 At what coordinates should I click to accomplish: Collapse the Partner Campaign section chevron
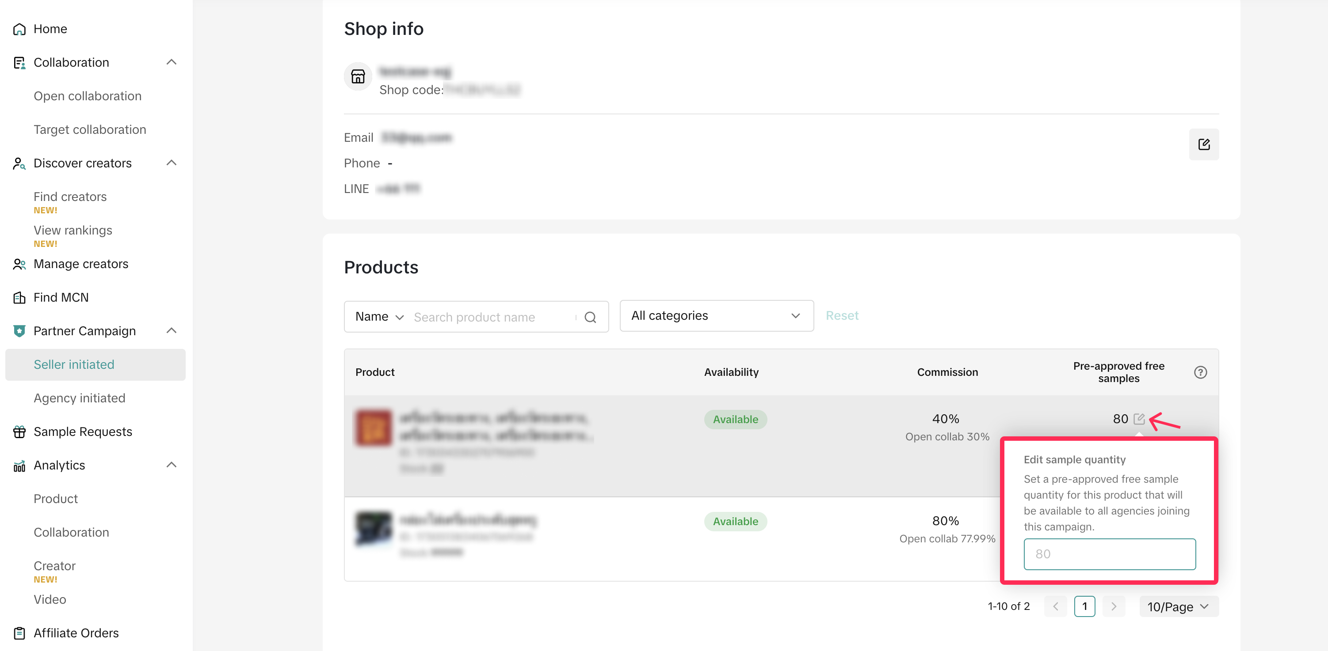tap(172, 331)
